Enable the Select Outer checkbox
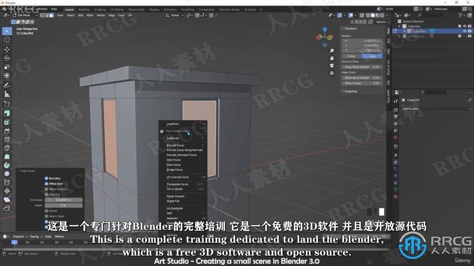 tap(46, 216)
